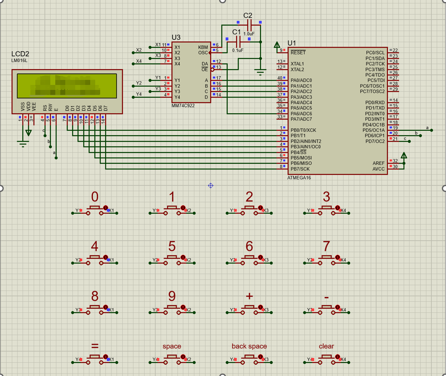Select the MM74C922 part label
The width and height of the screenshot is (446, 376).
click(x=183, y=106)
